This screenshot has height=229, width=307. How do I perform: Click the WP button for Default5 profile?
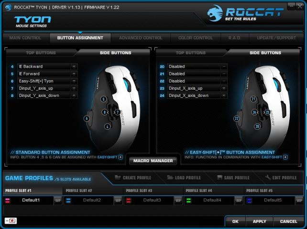tap(299, 200)
